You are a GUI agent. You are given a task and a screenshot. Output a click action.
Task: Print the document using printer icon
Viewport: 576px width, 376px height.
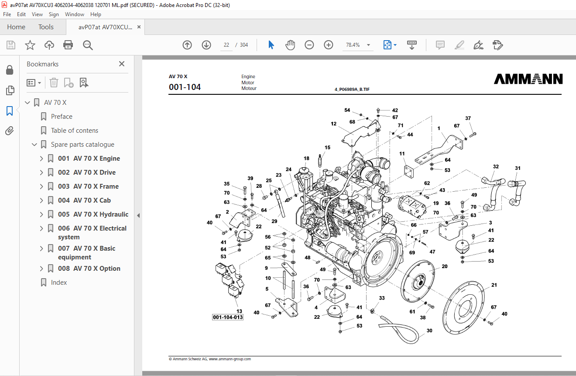point(68,45)
